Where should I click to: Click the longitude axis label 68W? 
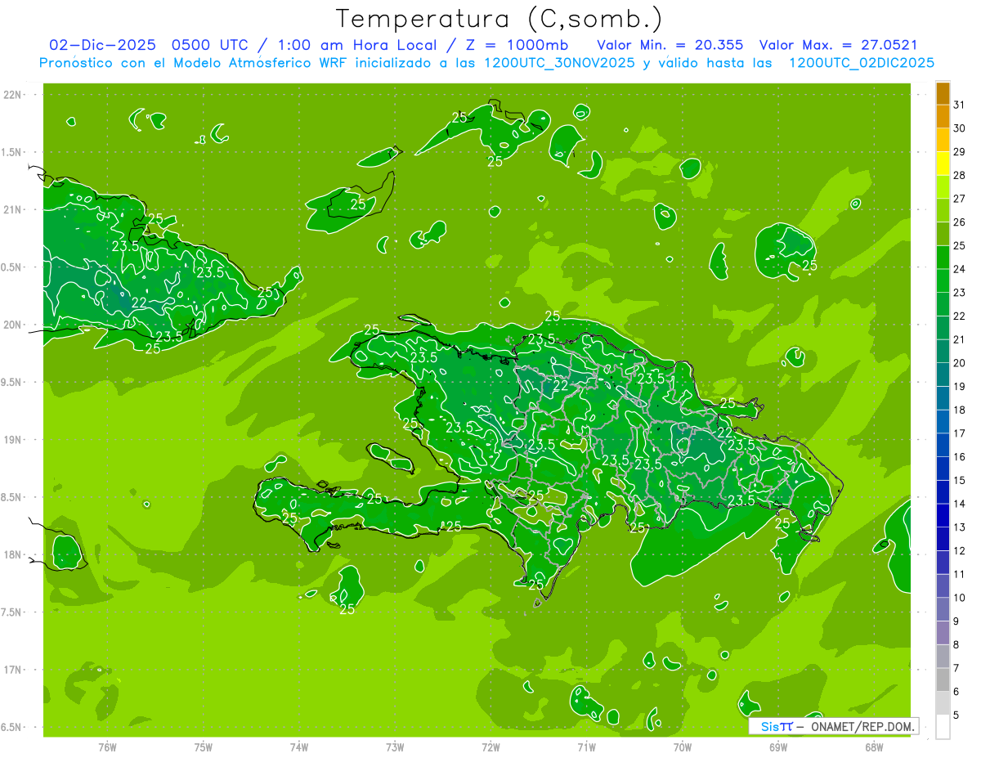coord(874,747)
